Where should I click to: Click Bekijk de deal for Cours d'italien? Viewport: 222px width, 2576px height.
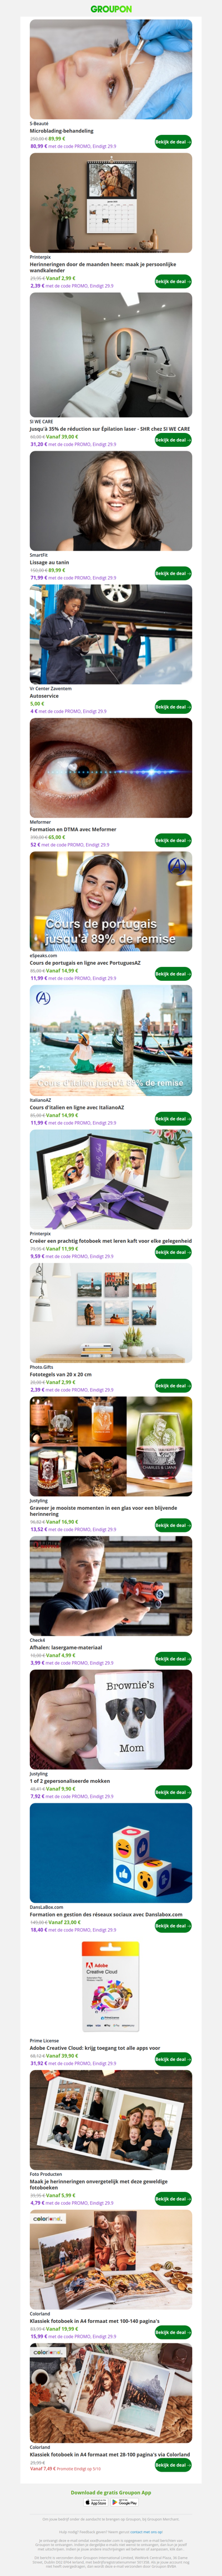pos(172,1118)
